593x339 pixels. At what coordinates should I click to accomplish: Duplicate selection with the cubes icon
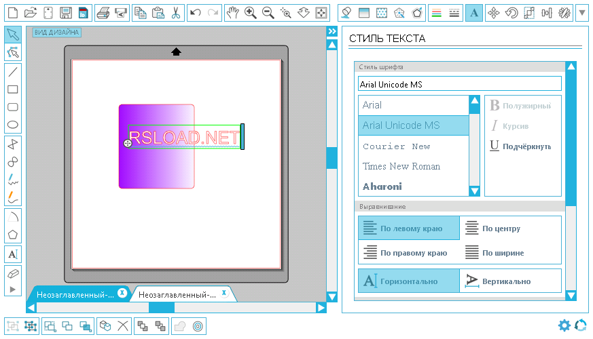(x=105, y=326)
